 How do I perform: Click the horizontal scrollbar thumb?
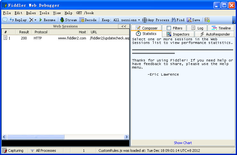click(36, 137)
